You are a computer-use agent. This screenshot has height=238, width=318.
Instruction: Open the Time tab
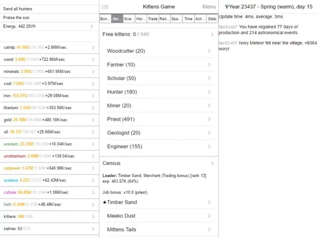pos(188,19)
